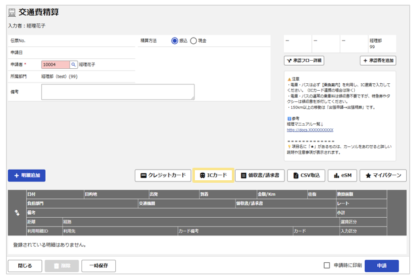
Task: Click the sort arrows icon in table header
Action: (17, 213)
